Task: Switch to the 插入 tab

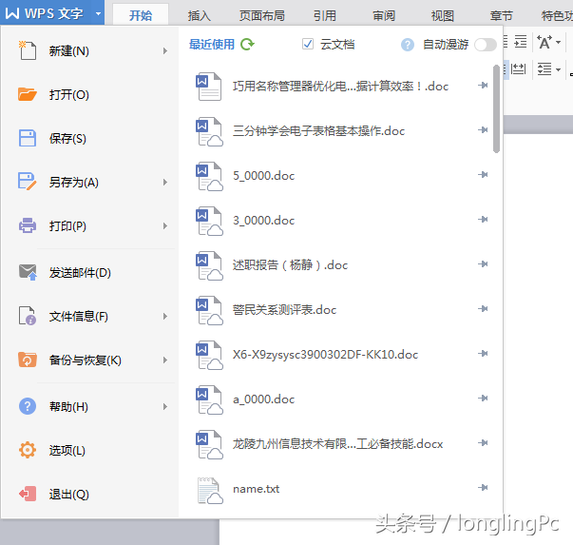Action: pos(200,15)
